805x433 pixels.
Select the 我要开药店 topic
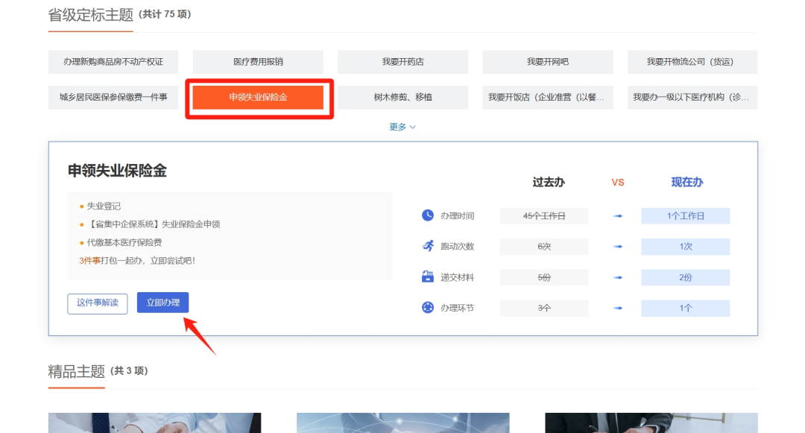(x=402, y=62)
